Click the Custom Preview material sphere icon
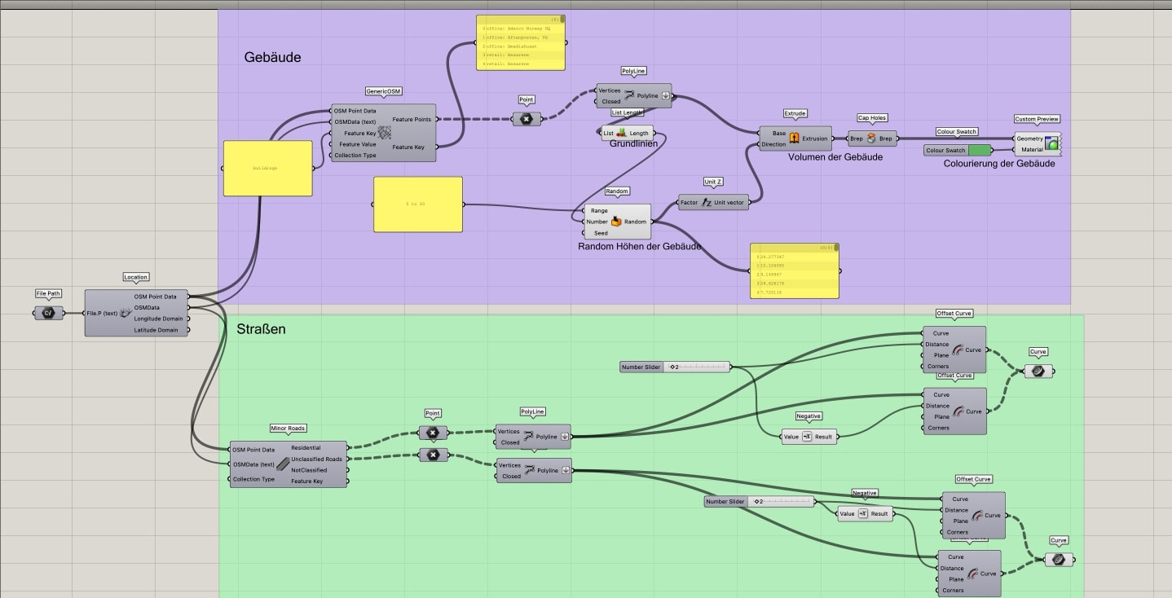The image size is (1172, 598). [x=1050, y=143]
